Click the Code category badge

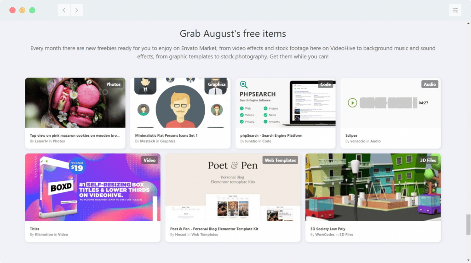click(325, 84)
